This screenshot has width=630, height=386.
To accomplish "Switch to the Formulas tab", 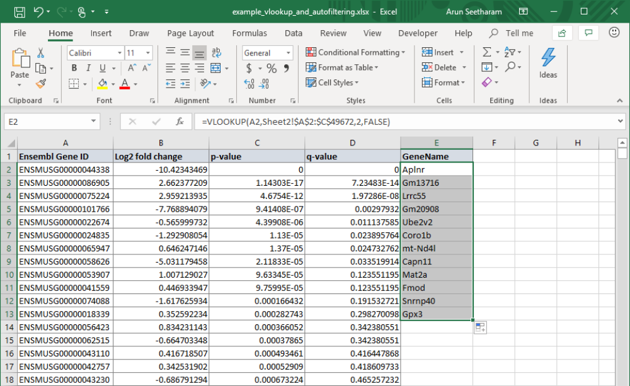I will coord(249,33).
